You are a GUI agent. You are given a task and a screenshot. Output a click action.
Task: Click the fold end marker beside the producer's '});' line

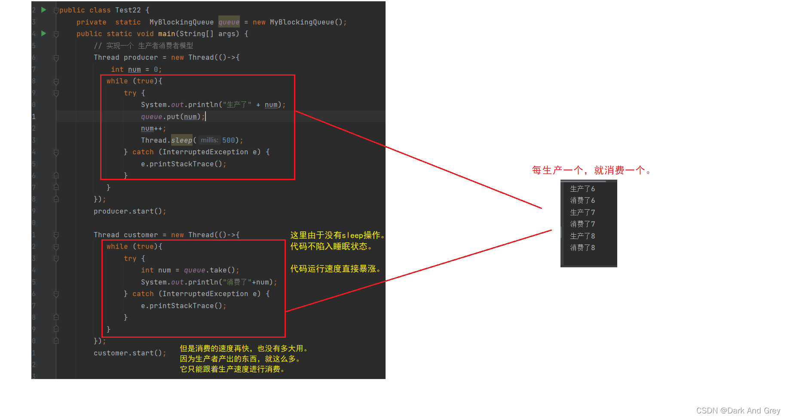(x=56, y=199)
